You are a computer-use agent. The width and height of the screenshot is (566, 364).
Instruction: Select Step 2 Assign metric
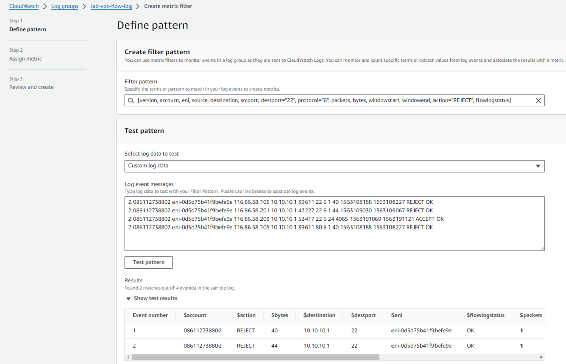pyautogui.click(x=25, y=59)
